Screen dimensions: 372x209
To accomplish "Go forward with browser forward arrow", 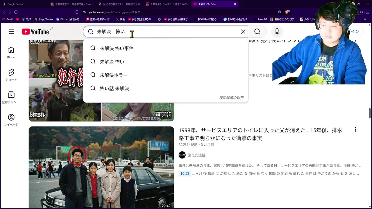I will point(10,12).
